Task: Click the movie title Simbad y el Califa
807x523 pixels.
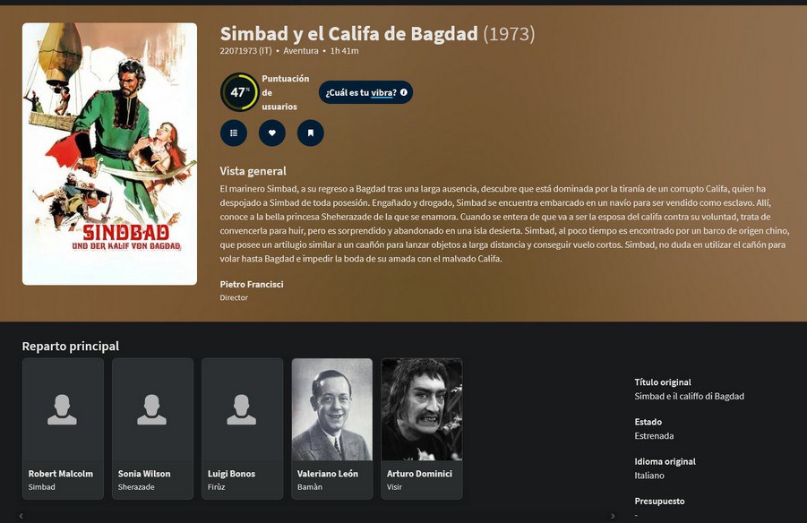Action: coord(349,34)
